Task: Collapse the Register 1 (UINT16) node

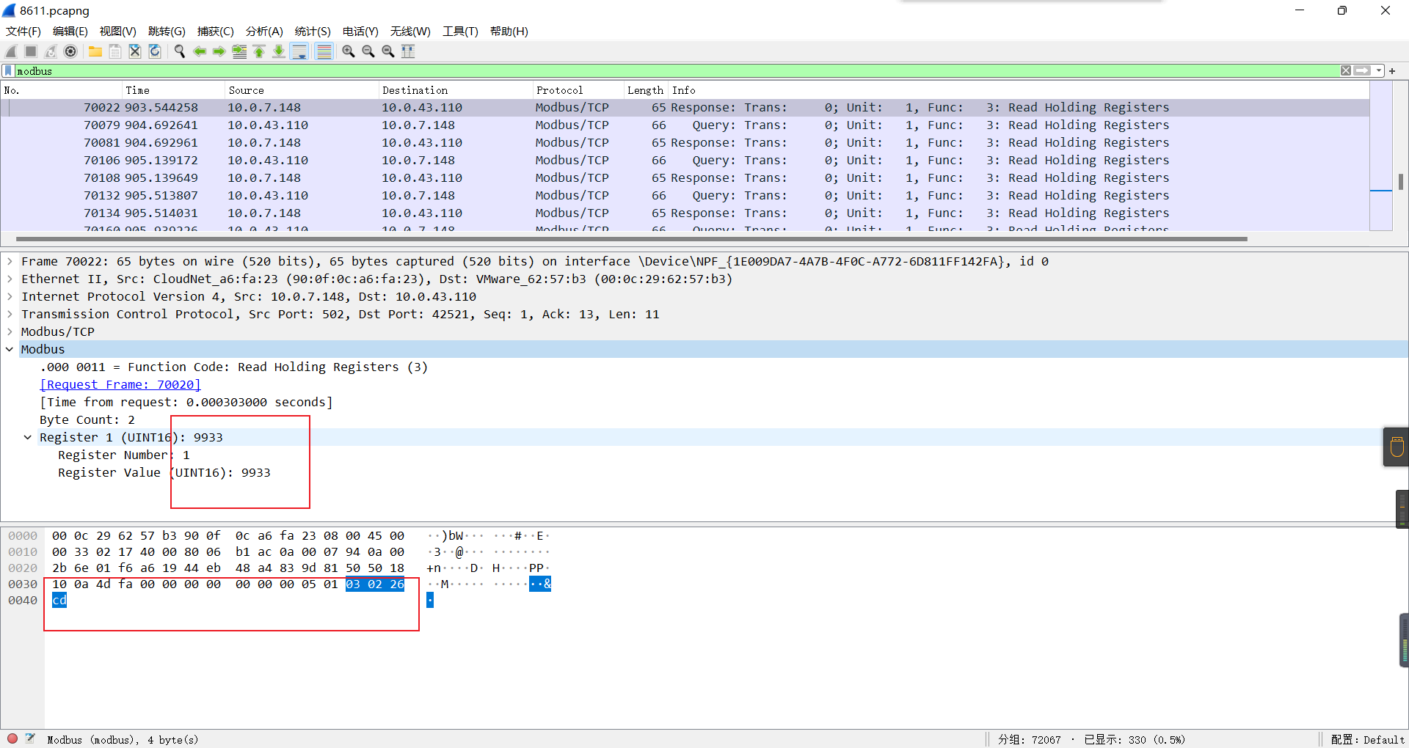Action: click(28, 437)
